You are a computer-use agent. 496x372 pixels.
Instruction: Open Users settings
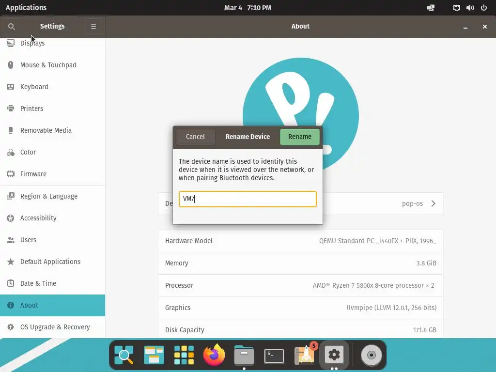(x=52, y=240)
